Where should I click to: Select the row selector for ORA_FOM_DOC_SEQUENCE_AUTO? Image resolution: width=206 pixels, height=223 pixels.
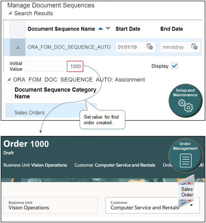pos(18,47)
